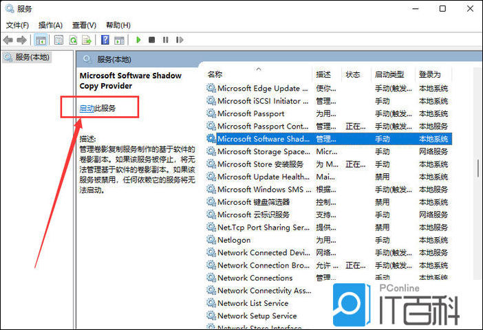Open the 查看(V) menu
Viewport: 483px width, 330px height.
tap(84, 25)
